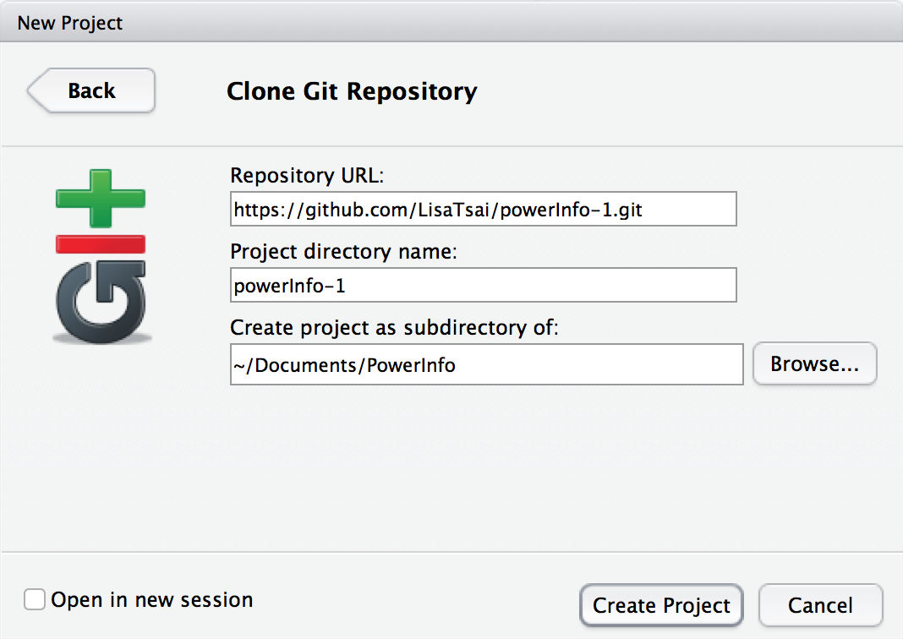The height and width of the screenshot is (639, 903).
Task: Click the gray circular G arrow logo
Action: pos(101,302)
